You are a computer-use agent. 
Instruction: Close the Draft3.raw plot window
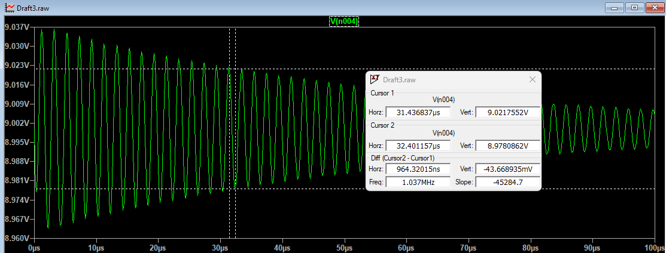[655, 8]
